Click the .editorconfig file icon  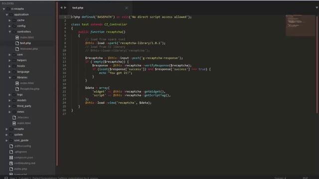point(11,146)
